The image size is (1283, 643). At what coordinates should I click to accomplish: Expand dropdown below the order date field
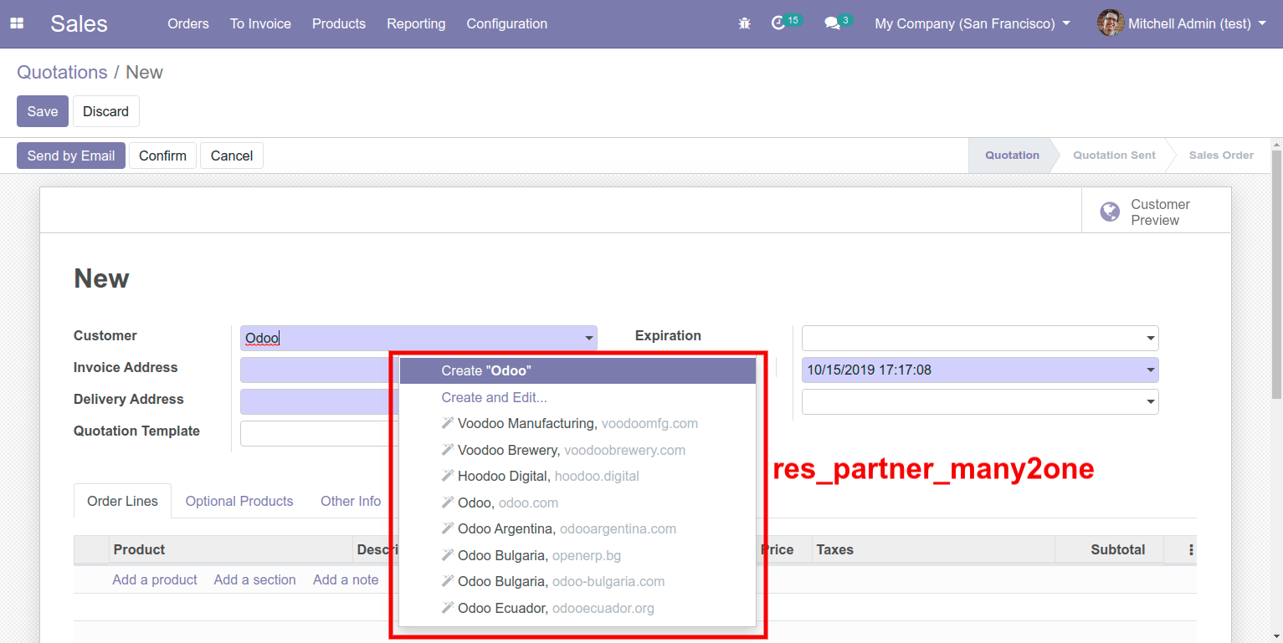coord(1150,402)
